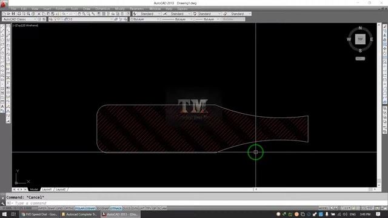Open the lineweight ByLayer dropdown
Screen dimensions: 388x218
218,19
